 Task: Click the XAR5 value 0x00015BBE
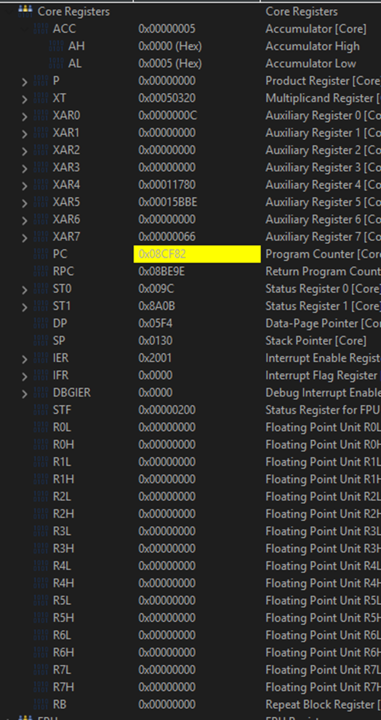pyautogui.click(x=168, y=202)
